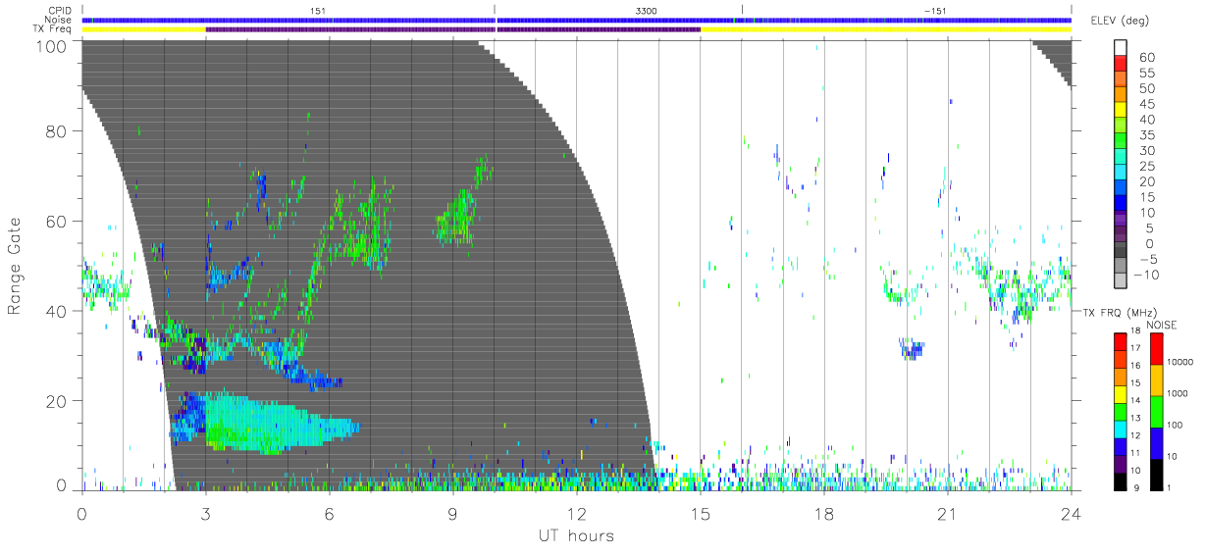
Task: Click the '3' tick label on UT hours axis
Action: [206, 513]
